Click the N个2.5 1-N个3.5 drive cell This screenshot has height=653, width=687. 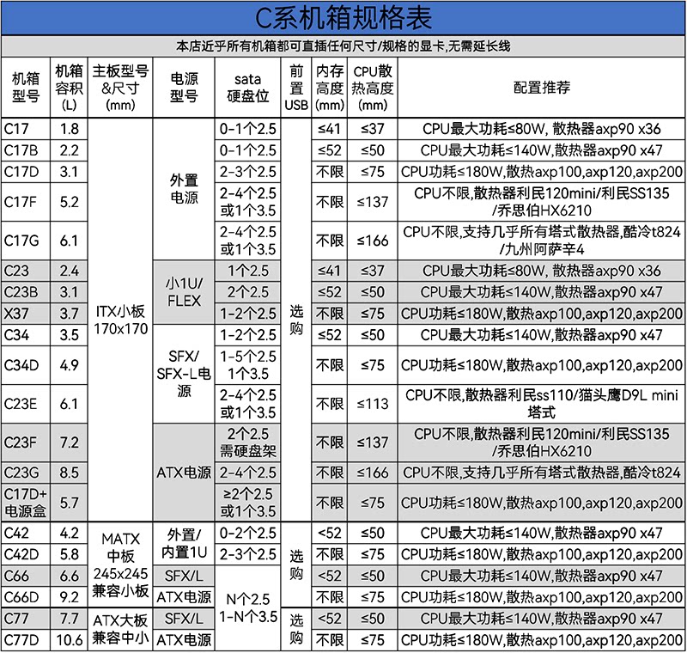(x=248, y=607)
